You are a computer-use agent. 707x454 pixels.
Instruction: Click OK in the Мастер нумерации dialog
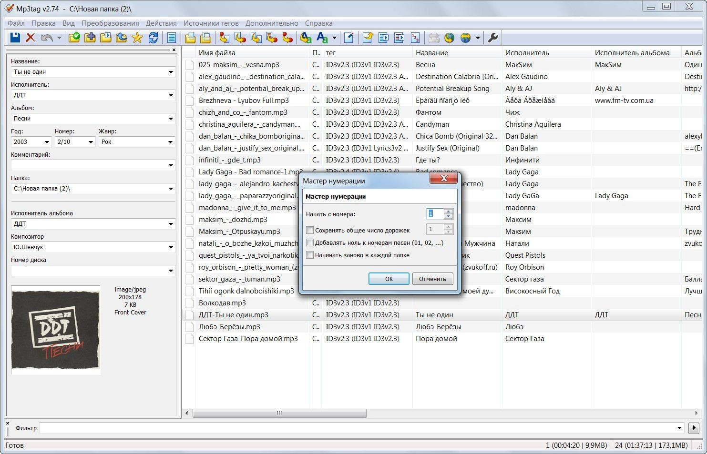click(x=389, y=279)
